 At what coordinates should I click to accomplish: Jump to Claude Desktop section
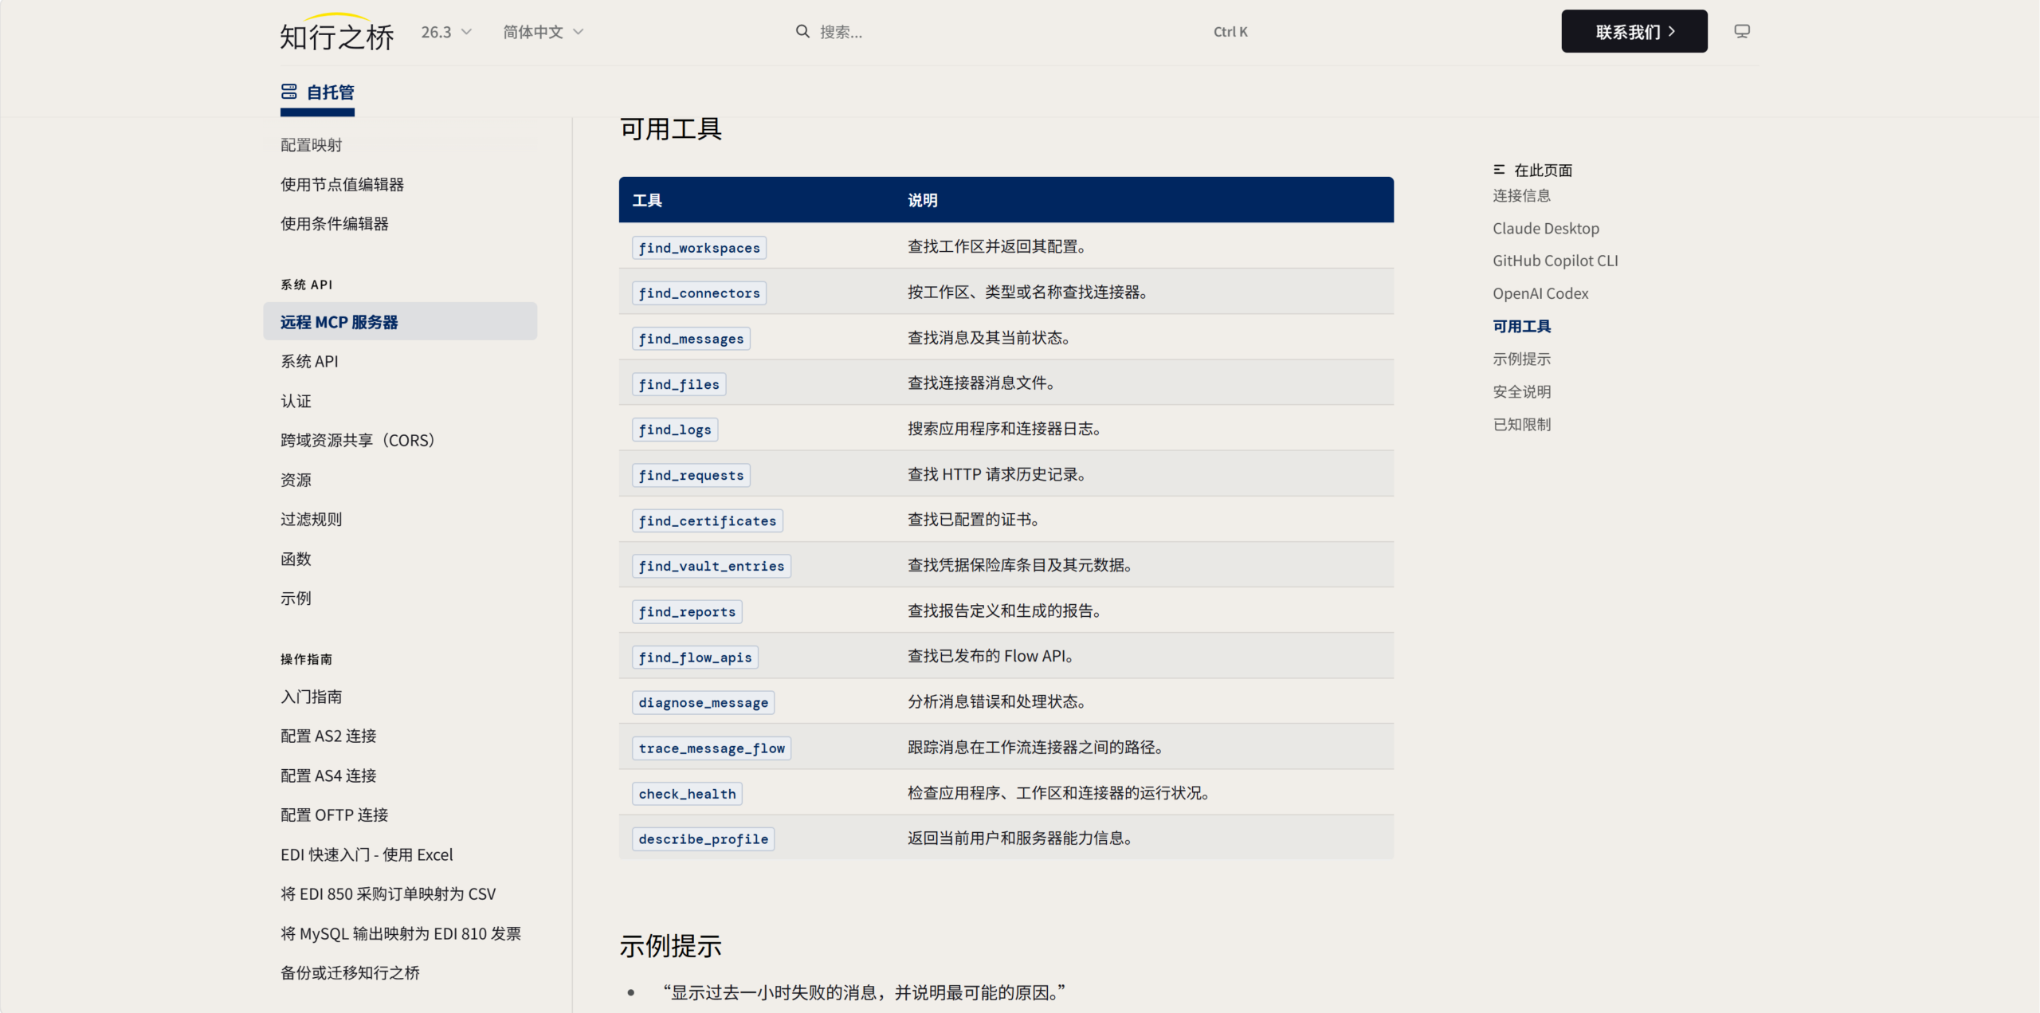[1546, 228]
